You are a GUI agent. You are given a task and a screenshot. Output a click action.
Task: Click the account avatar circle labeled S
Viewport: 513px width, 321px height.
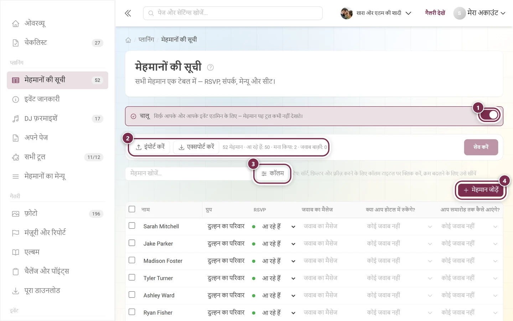point(460,13)
